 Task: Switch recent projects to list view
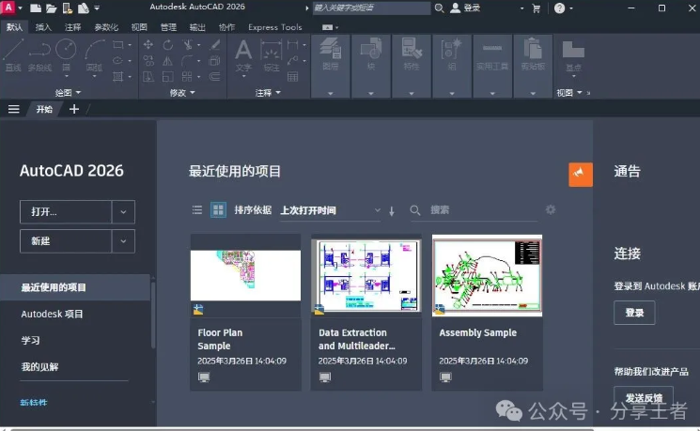pos(197,210)
